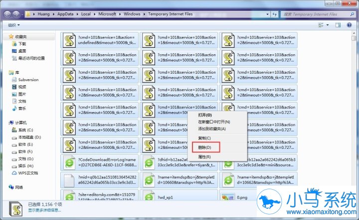Select the ?mid=q0b12aa15108136454282 file
This screenshot has width=359, height=220.
point(100,180)
